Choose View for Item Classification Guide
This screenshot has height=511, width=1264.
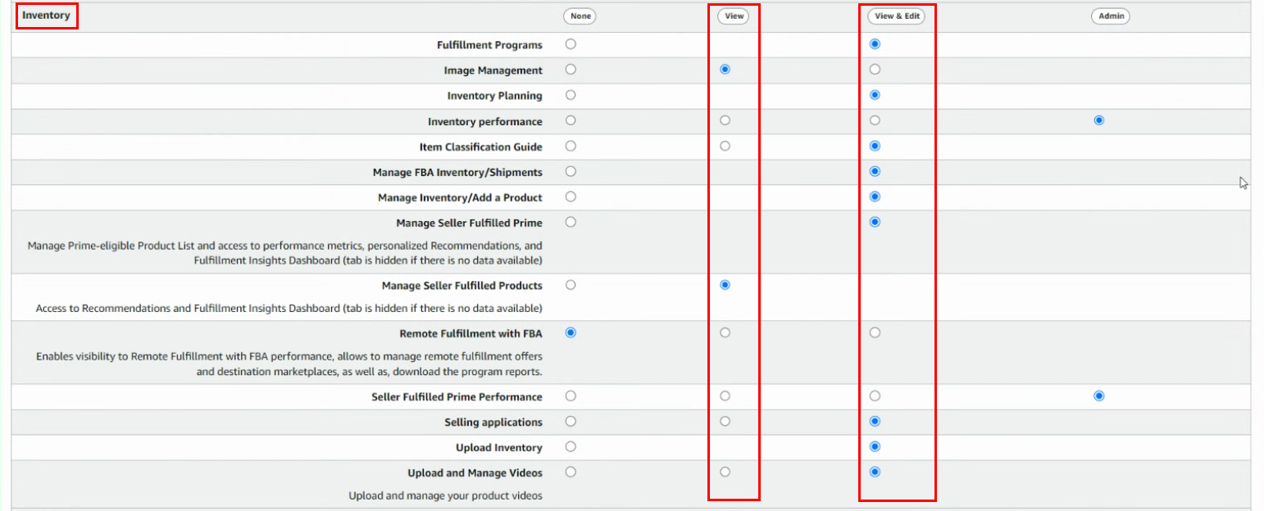725,146
